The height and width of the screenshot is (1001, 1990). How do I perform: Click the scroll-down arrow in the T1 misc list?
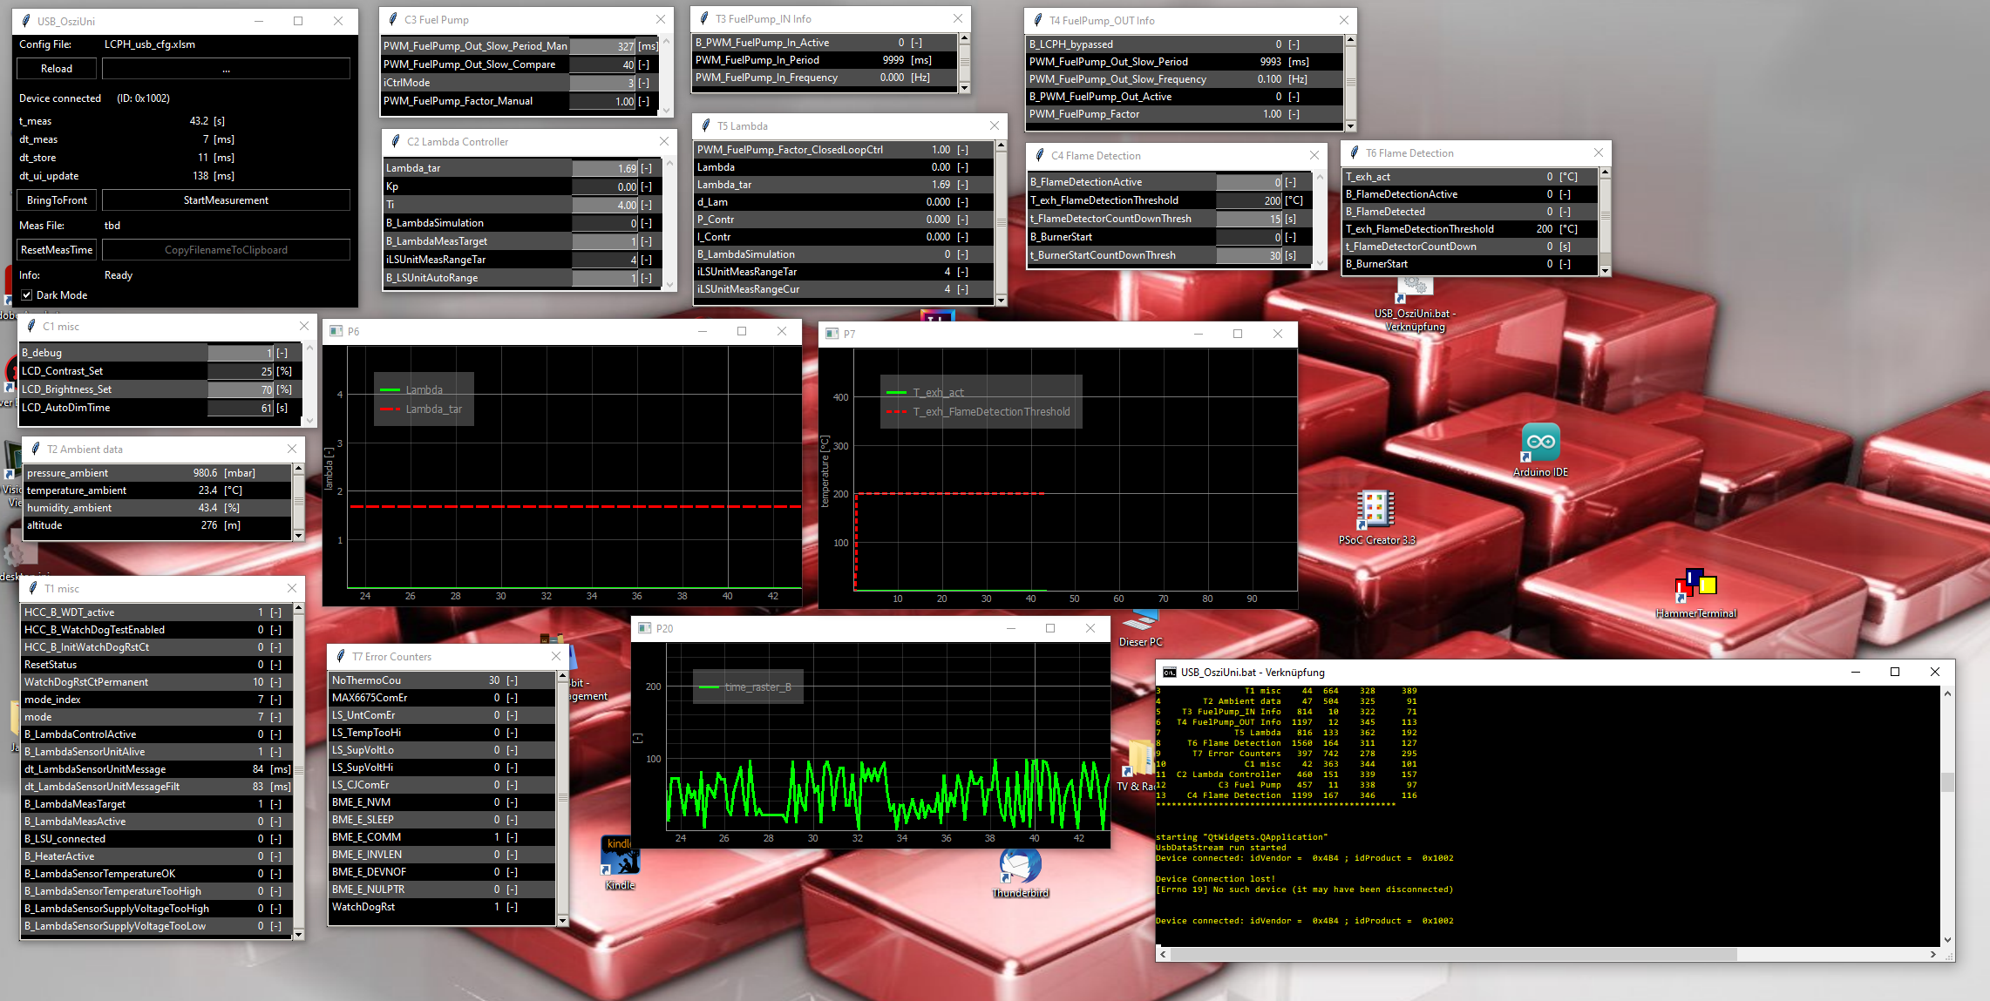click(298, 935)
